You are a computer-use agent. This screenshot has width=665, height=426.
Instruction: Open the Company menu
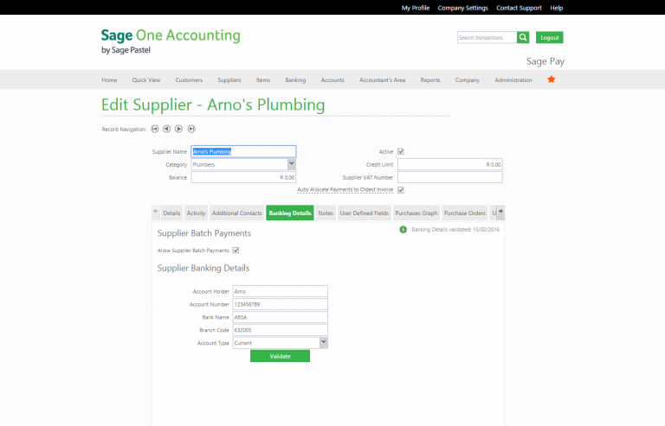coord(468,80)
